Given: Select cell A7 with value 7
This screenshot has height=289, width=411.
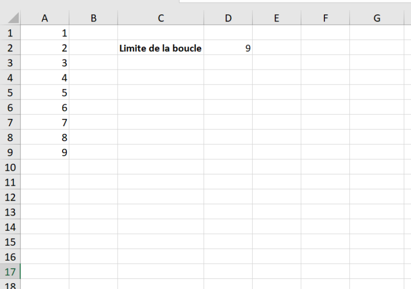Looking at the screenshot, I should pos(45,123).
